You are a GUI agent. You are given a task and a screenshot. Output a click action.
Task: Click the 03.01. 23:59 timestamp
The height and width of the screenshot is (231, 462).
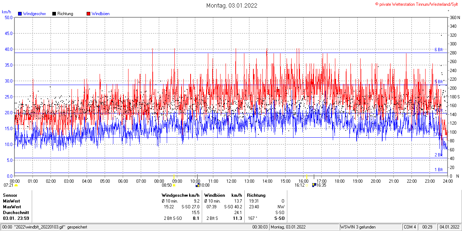(x=16, y=218)
